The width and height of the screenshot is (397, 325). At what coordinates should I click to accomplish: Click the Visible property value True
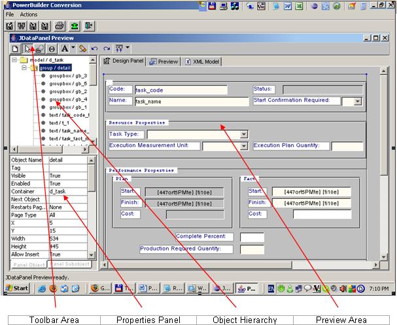click(68, 176)
